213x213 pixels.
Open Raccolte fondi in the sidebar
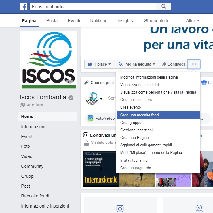coord(35,196)
